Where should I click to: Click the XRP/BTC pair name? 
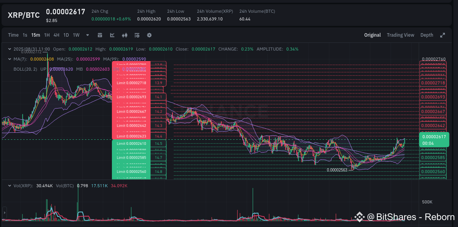pyautogui.click(x=24, y=15)
